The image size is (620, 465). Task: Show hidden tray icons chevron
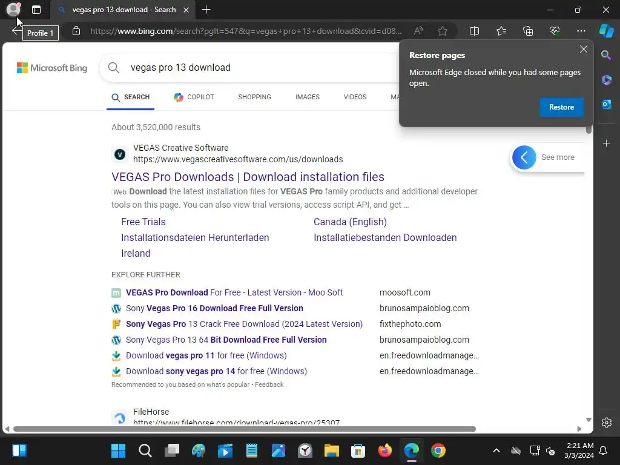tap(496, 450)
